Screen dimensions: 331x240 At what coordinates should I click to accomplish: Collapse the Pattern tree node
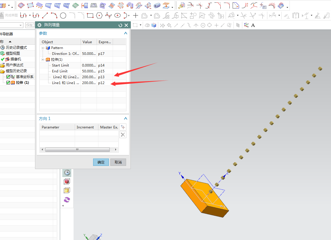pyautogui.click(x=43, y=48)
